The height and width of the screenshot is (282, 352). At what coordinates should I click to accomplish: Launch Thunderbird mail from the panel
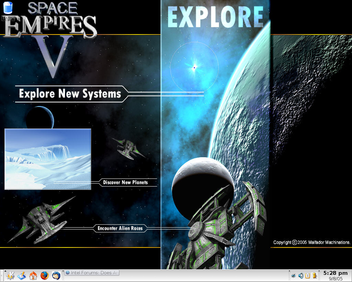56,275
